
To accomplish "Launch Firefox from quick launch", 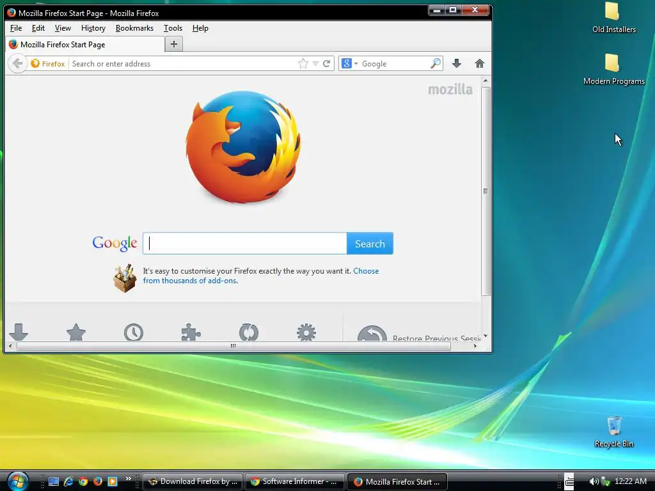I will coord(98,481).
